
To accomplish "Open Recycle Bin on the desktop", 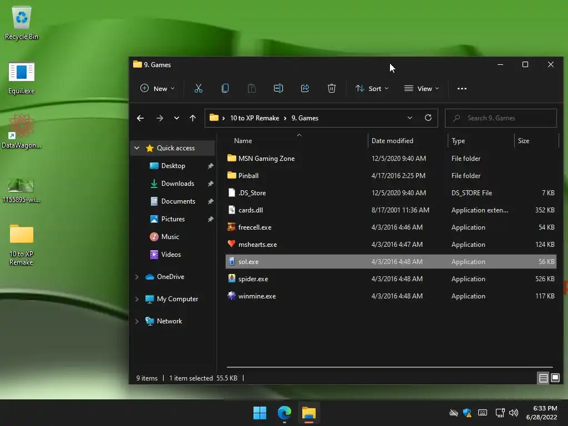I will click(x=22, y=23).
